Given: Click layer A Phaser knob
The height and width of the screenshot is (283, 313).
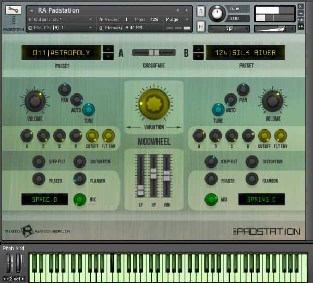Looking at the screenshot, I should 39,179.
